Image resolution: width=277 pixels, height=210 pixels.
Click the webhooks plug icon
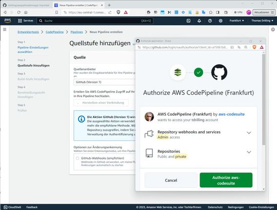click(149, 134)
